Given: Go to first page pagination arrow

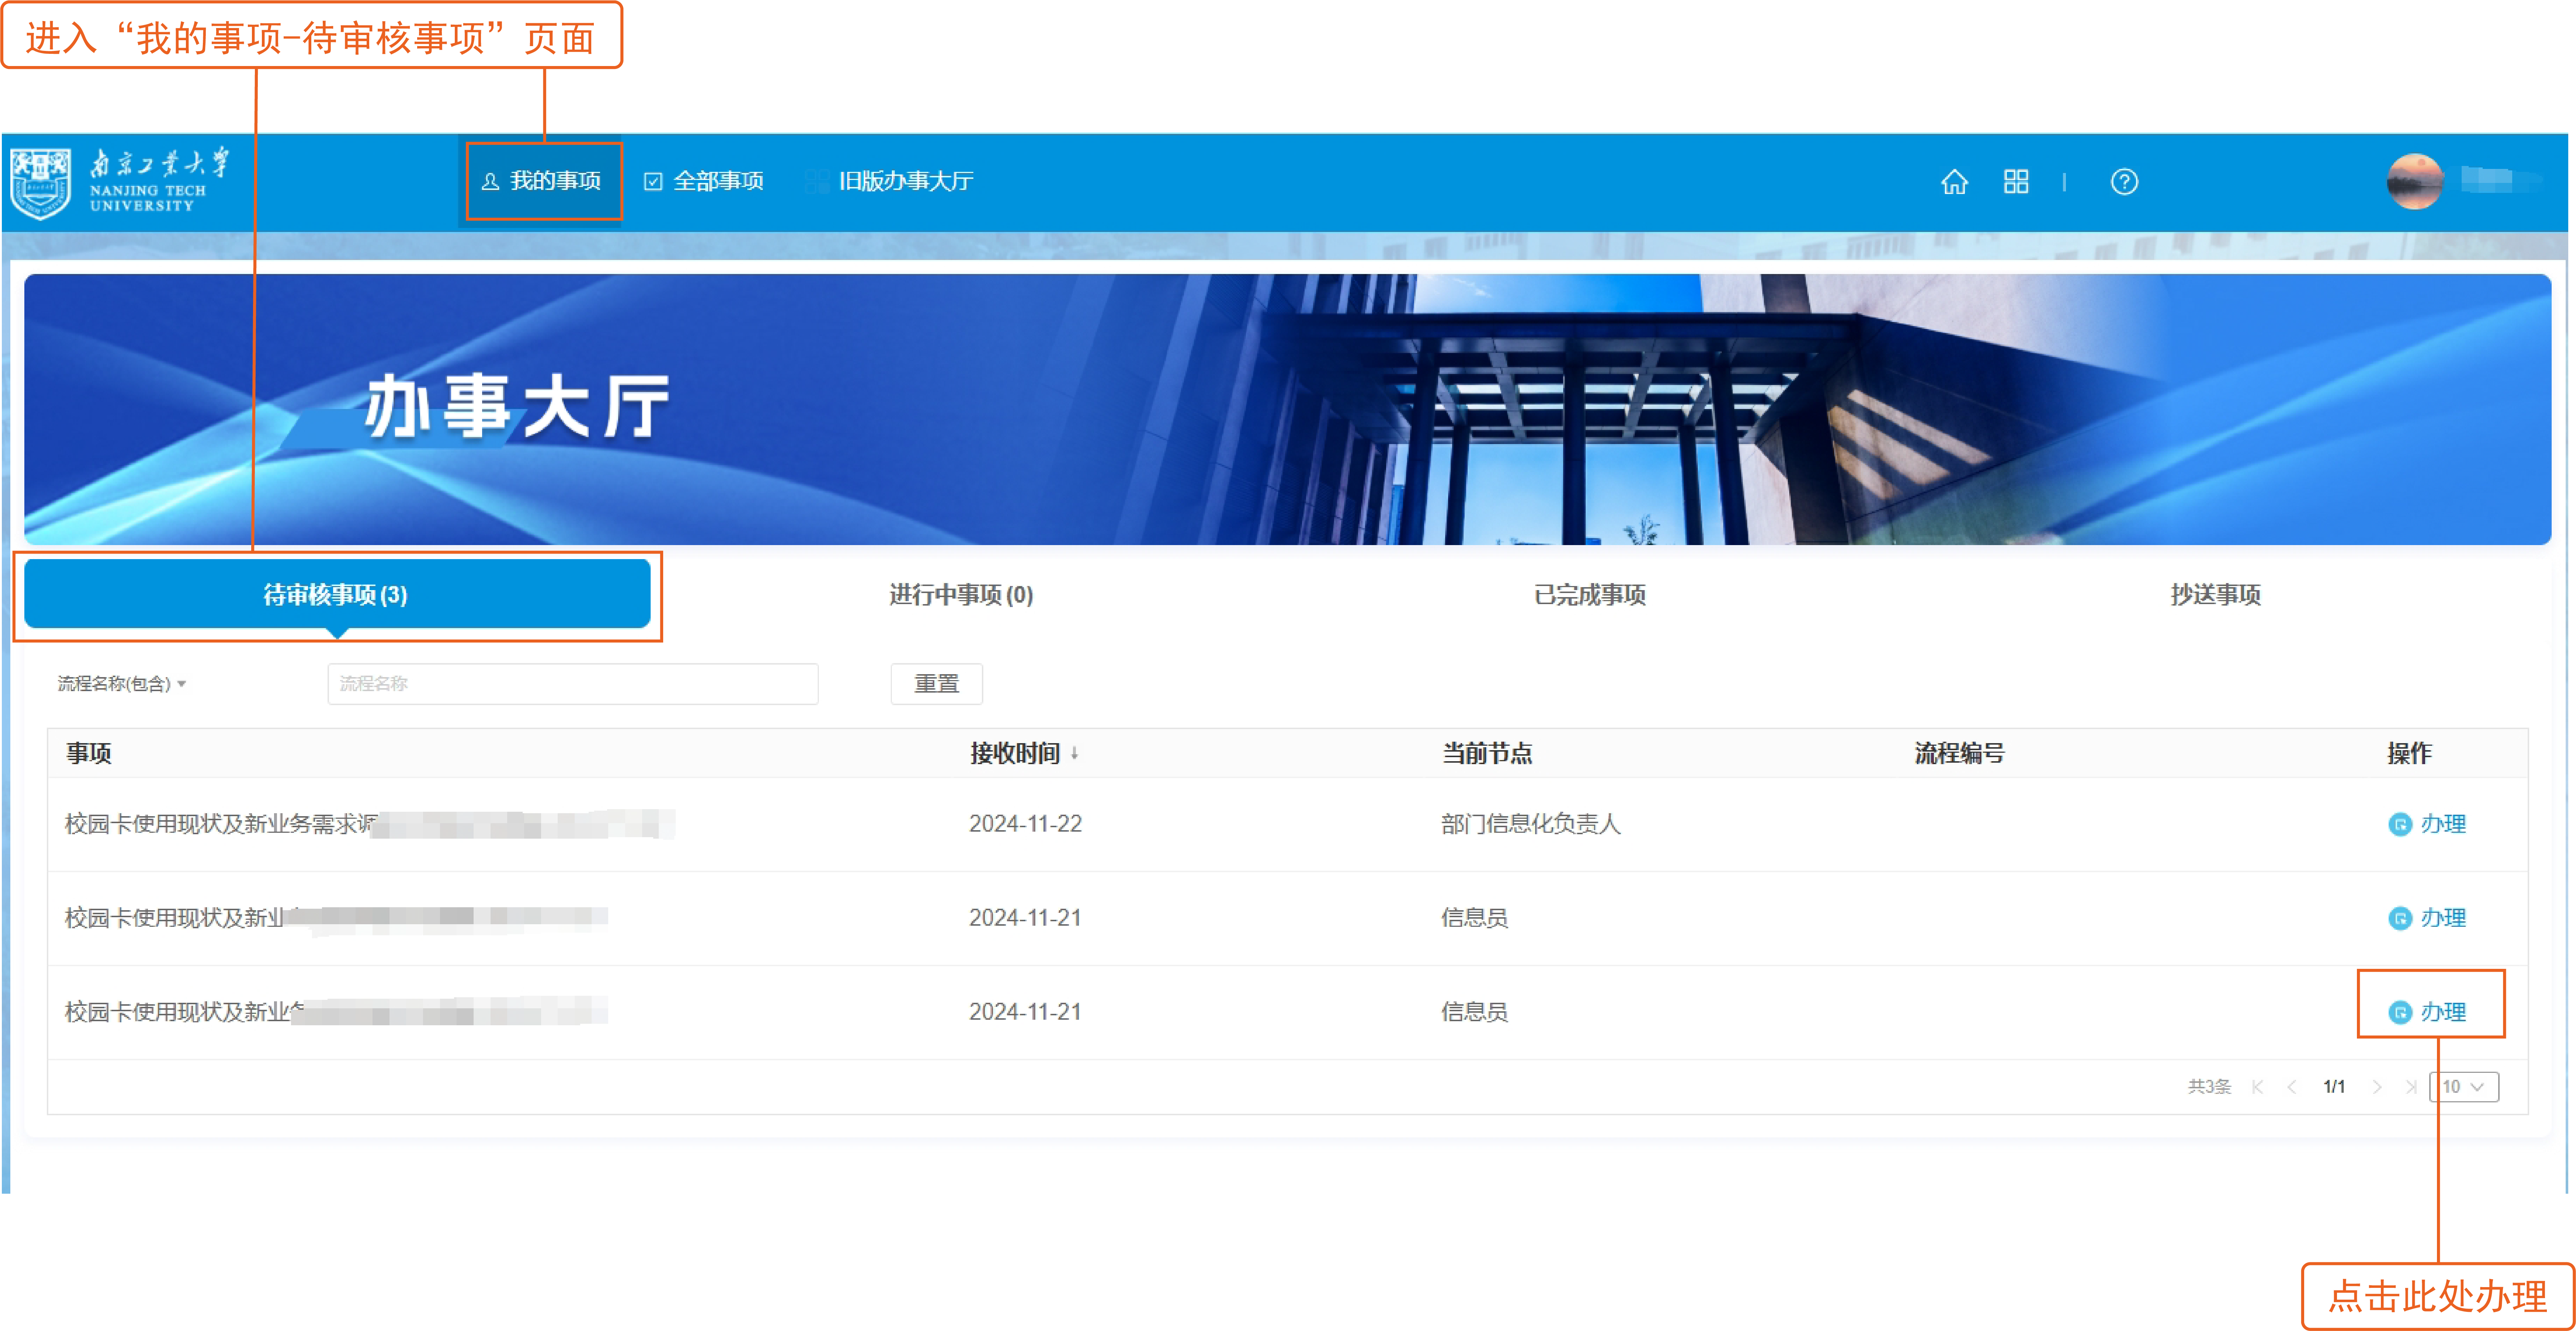Looking at the screenshot, I should [2257, 1087].
